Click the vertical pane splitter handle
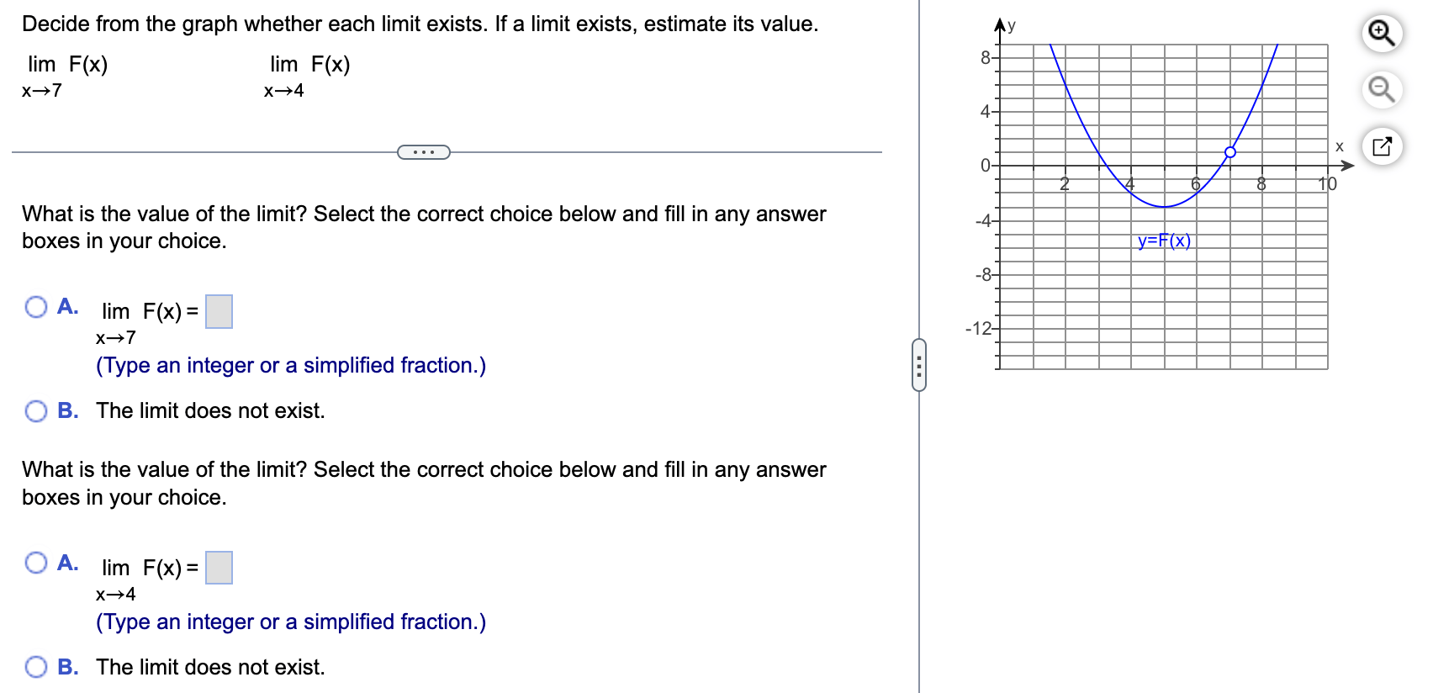Screen dimensions: 1433x693 919,365
